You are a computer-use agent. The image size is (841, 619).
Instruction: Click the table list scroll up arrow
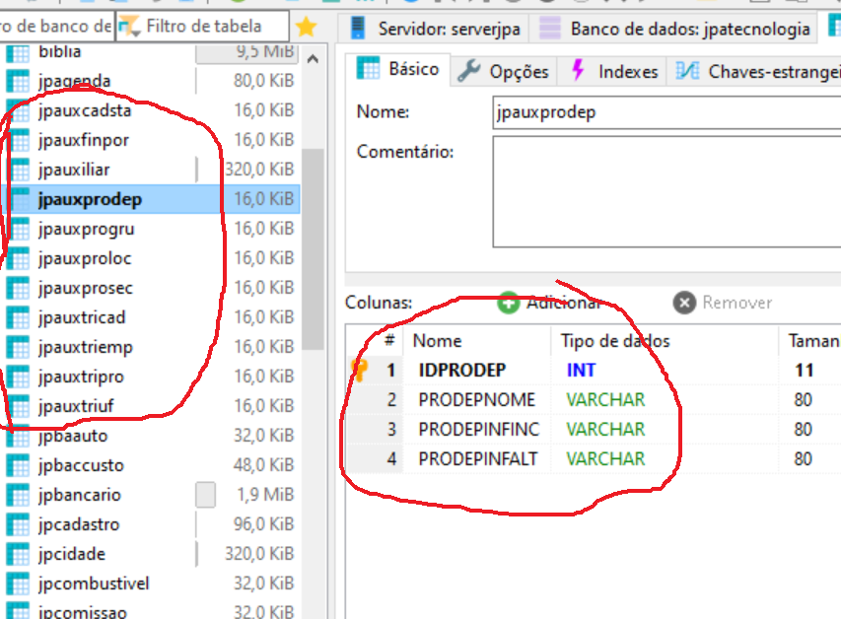click(313, 59)
